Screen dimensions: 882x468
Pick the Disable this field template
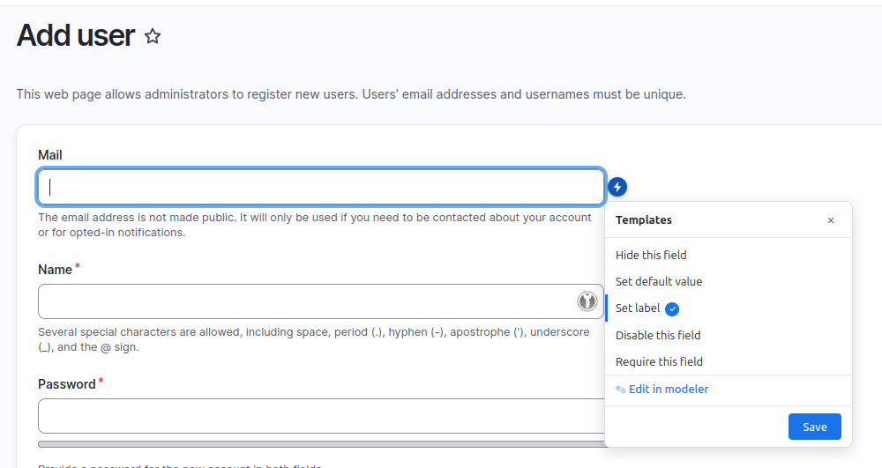point(658,335)
